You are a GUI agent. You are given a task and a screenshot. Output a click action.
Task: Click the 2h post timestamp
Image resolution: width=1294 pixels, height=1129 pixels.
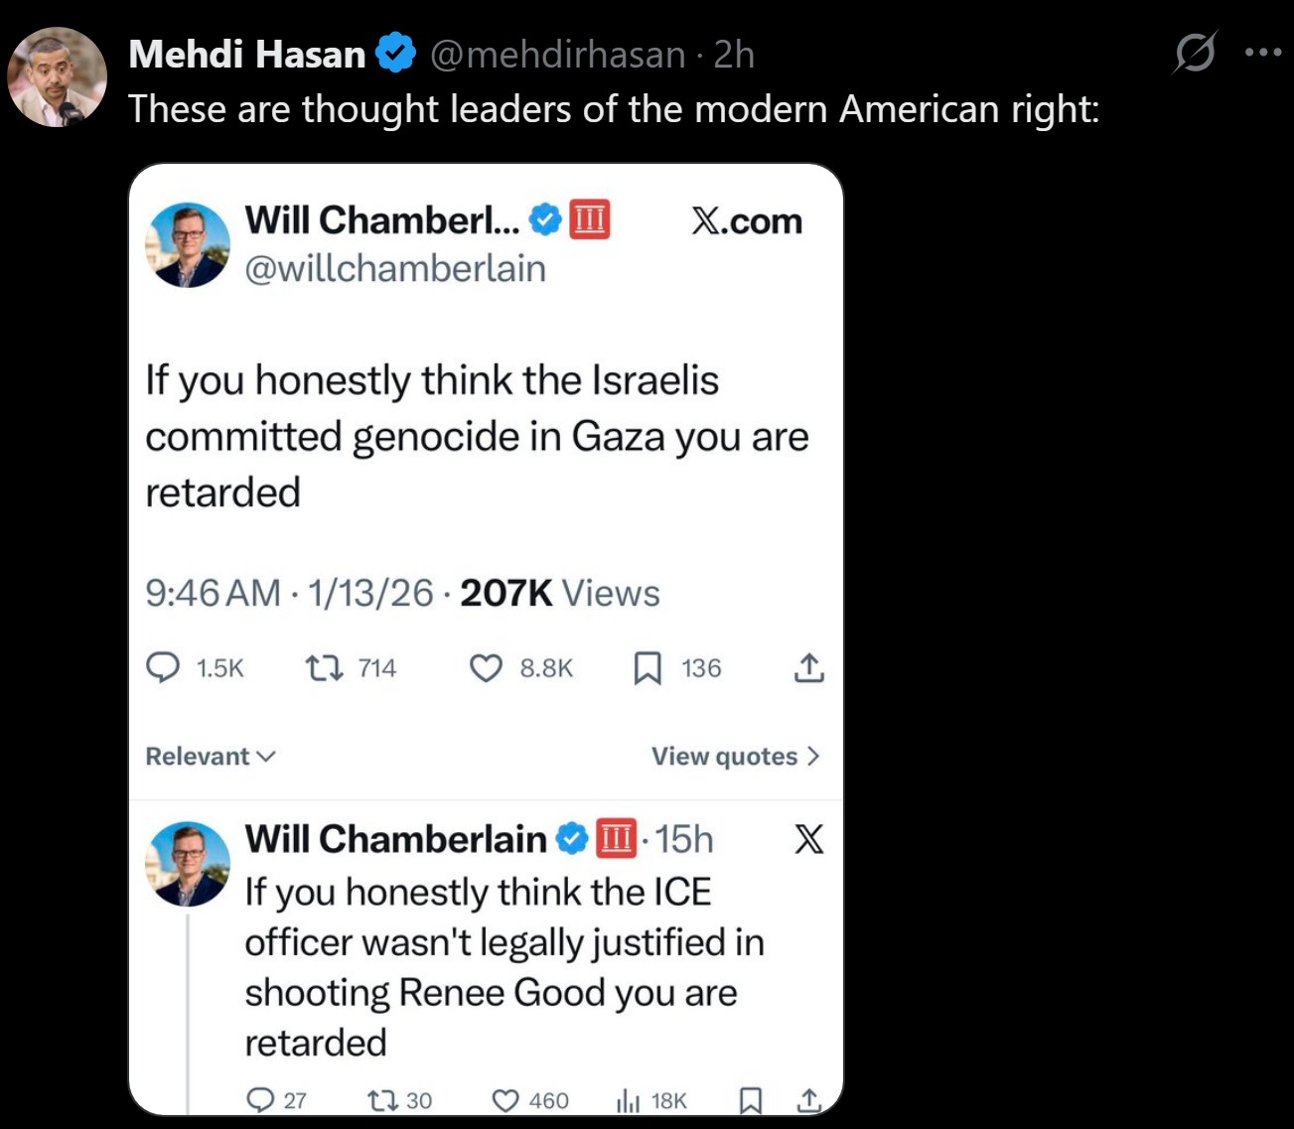click(x=734, y=55)
